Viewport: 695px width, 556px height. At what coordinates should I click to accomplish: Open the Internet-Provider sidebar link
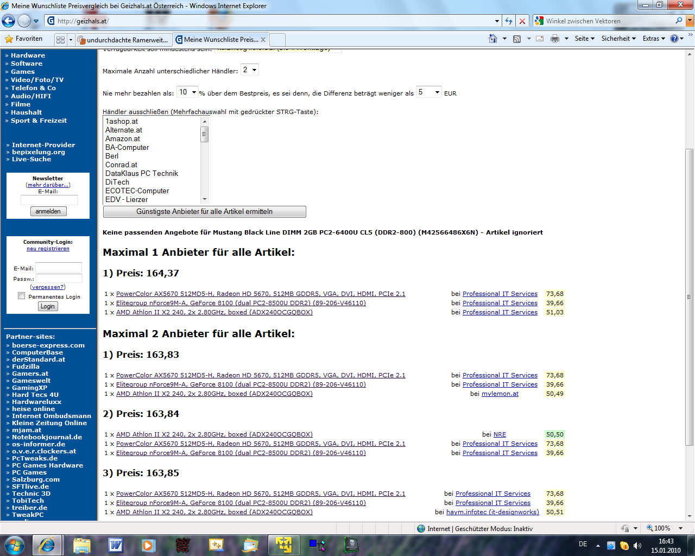[43, 145]
